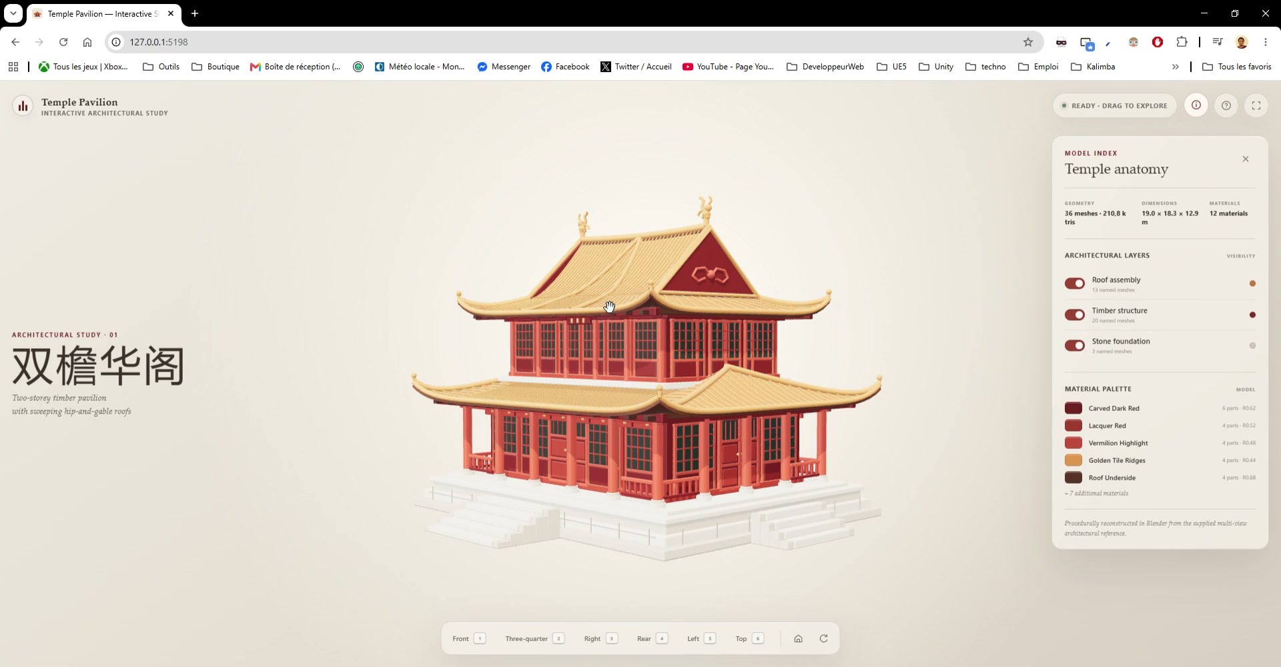
Task: Open the help question-mark icon
Action: pos(1226,105)
